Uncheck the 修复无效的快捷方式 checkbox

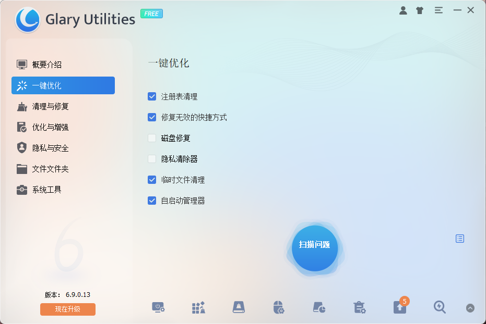click(152, 117)
